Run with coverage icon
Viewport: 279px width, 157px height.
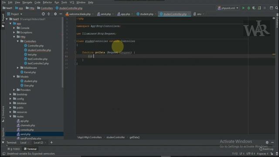click(x=254, y=8)
